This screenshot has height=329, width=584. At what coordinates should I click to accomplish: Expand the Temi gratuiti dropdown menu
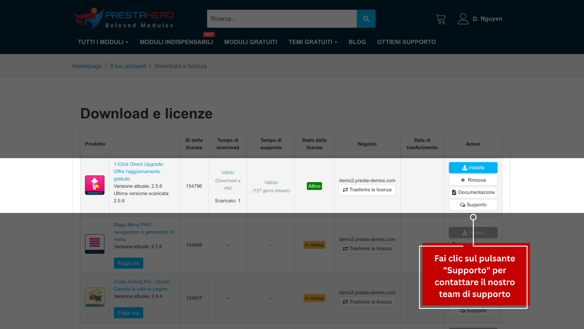[x=313, y=42]
